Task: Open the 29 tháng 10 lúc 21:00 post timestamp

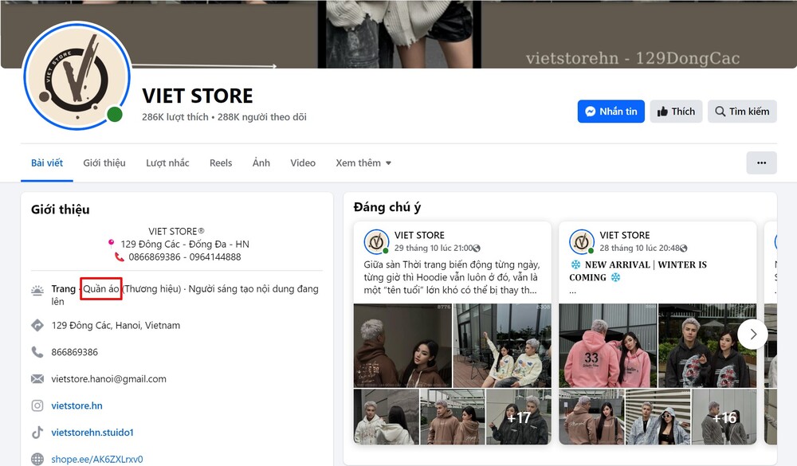Action: [434, 248]
